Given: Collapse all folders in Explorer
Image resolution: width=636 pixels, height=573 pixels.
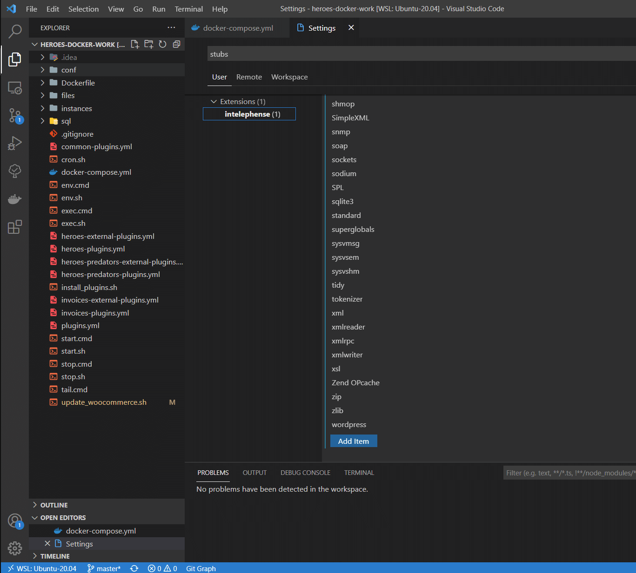Looking at the screenshot, I should point(176,44).
